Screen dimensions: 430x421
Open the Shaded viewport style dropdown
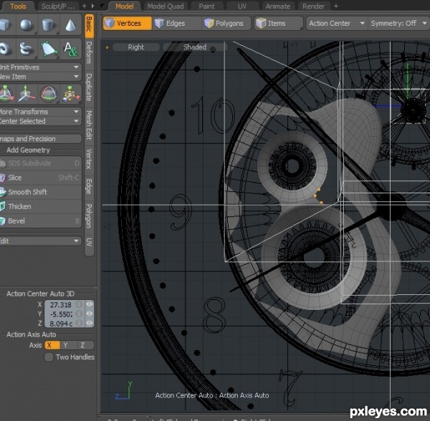coord(195,47)
